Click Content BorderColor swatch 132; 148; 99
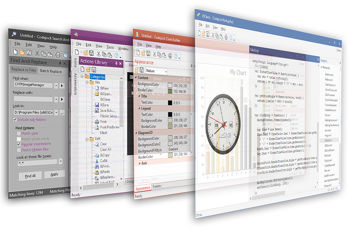350x228 pixels. tap(170, 91)
